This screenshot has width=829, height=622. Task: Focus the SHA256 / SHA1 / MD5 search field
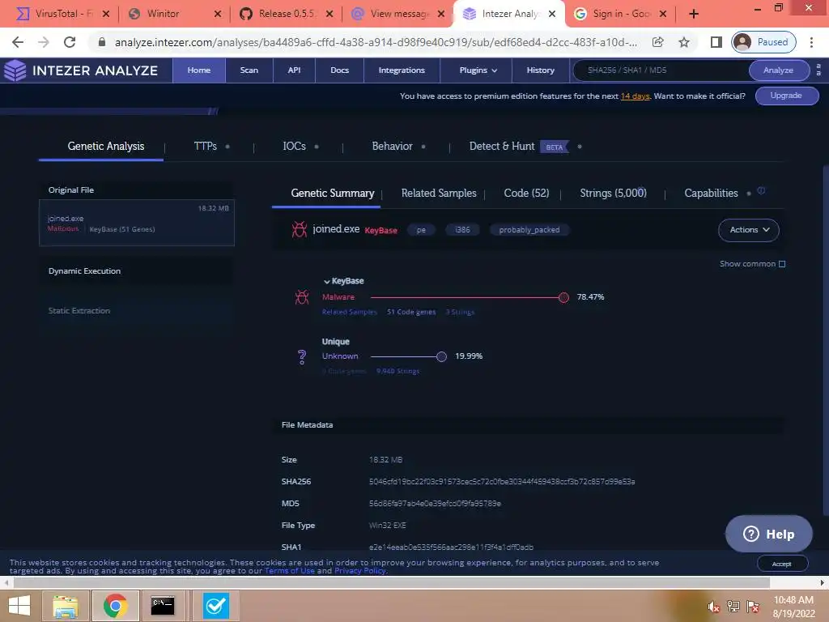point(661,70)
